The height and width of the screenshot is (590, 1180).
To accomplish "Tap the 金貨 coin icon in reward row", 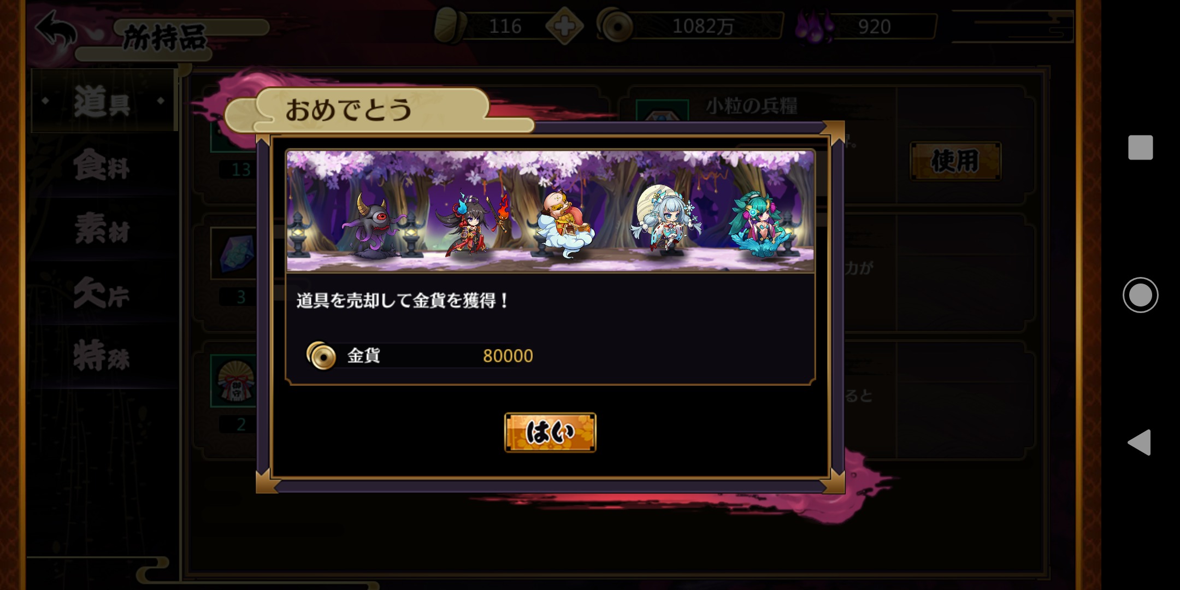I will (321, 356).
